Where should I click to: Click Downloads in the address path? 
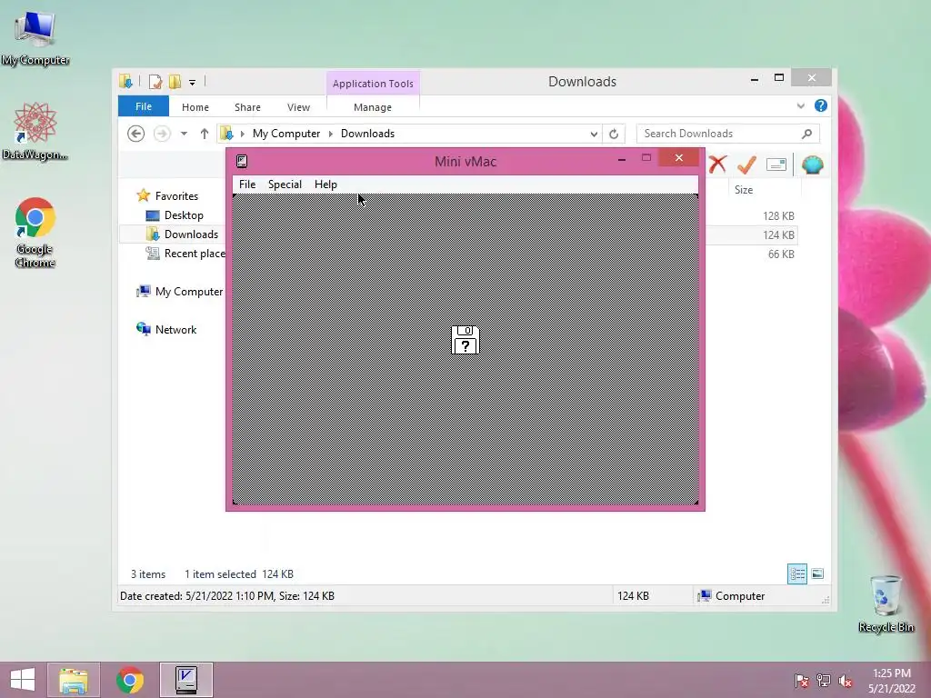tap(367, 134)
